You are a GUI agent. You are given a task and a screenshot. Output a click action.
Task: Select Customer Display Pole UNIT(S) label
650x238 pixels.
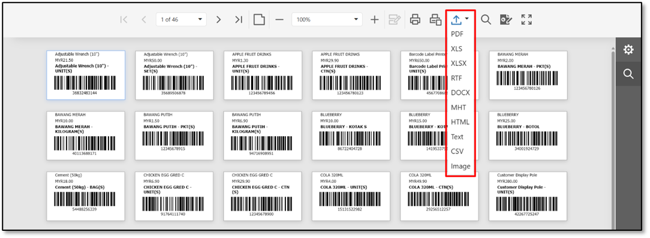point(528,196)
